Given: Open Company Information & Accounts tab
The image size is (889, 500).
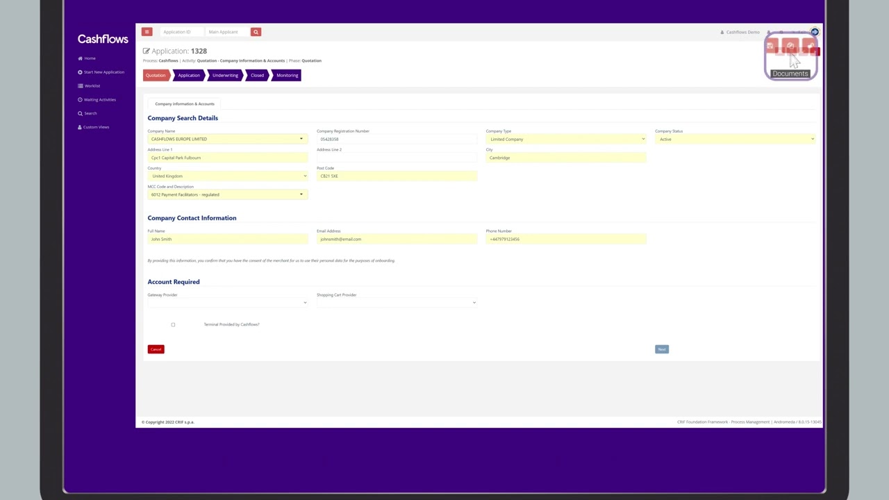Looking at the screenshot, I should pyautogui.click(x=185, y=103).
